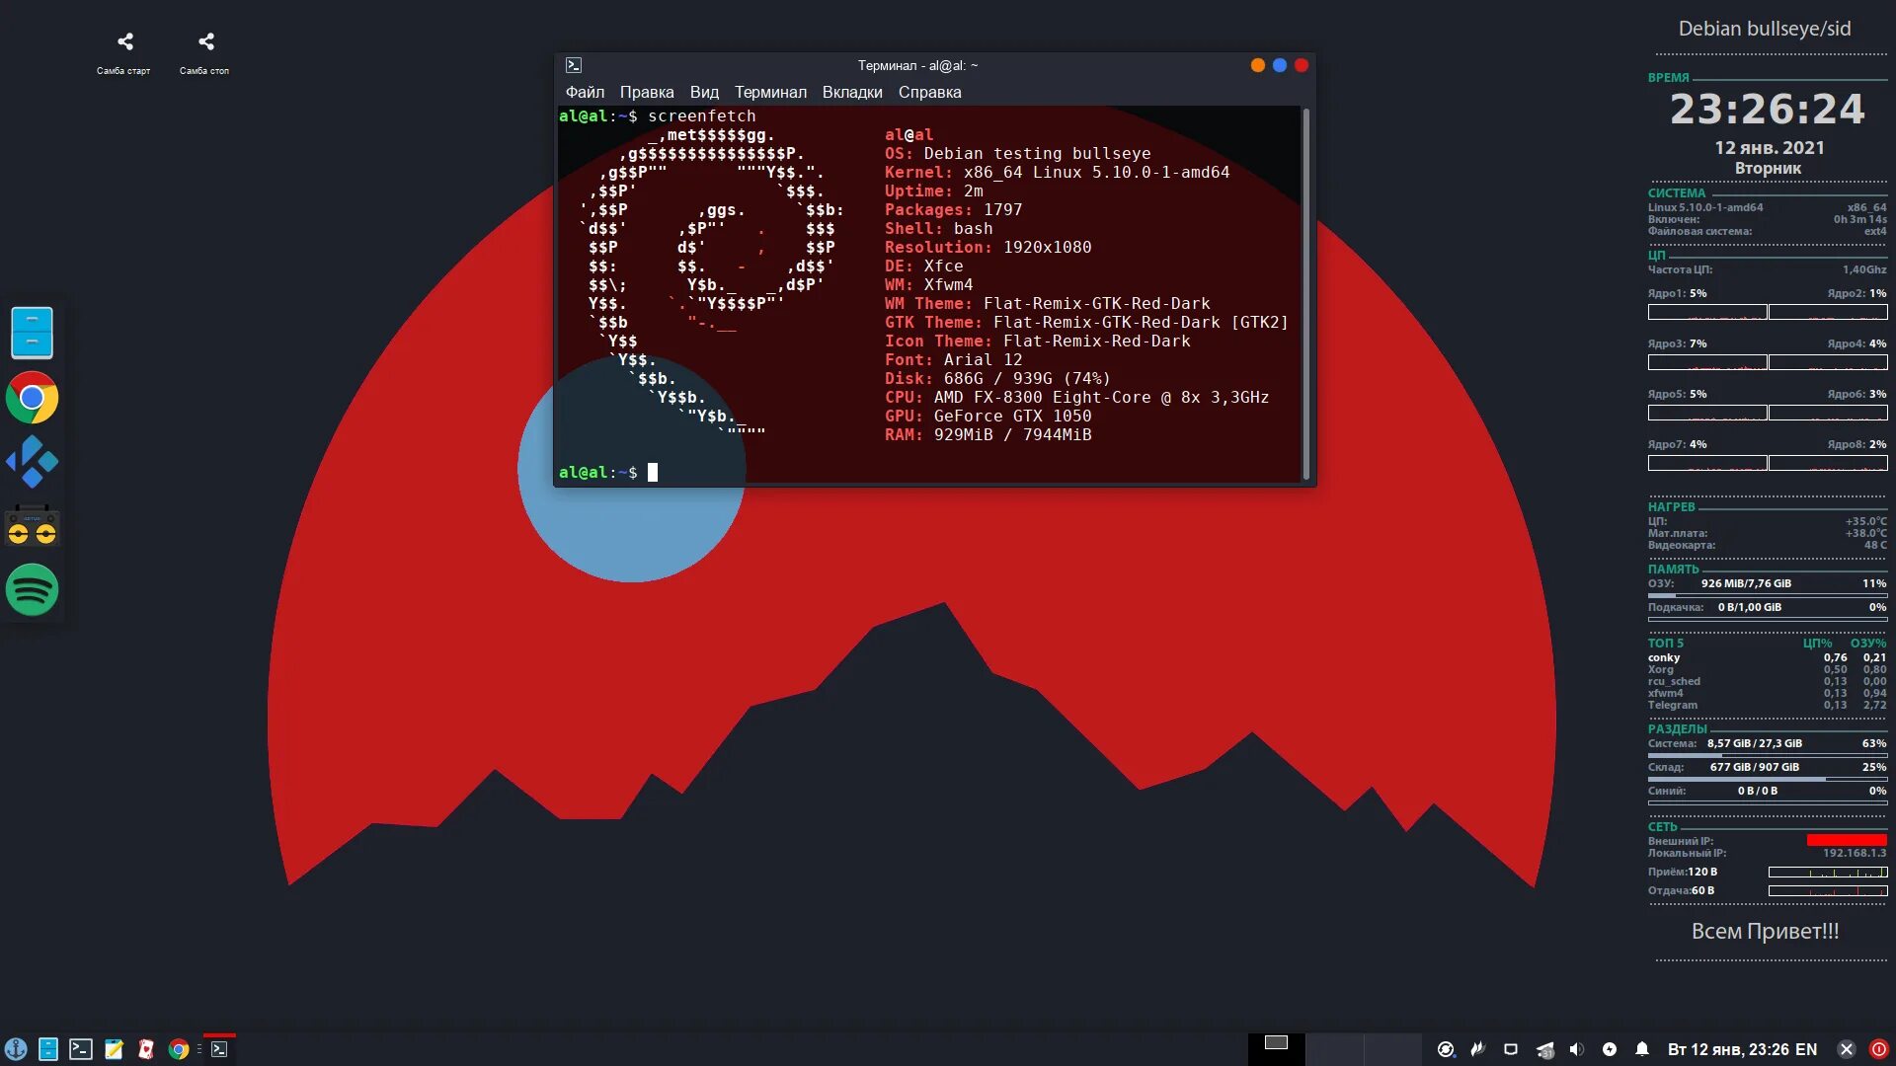This screenshot has width=1896, height=1066.
Task: Click the EN keyboard layout indicator
Action: [1806, 1049]
